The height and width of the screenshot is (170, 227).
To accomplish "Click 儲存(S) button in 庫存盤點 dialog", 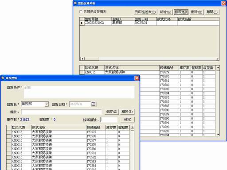I will click(x=112, y=112).
